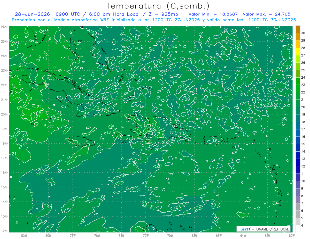Click the title "Temperatura (C,somb.)"

tap(158, 6)
